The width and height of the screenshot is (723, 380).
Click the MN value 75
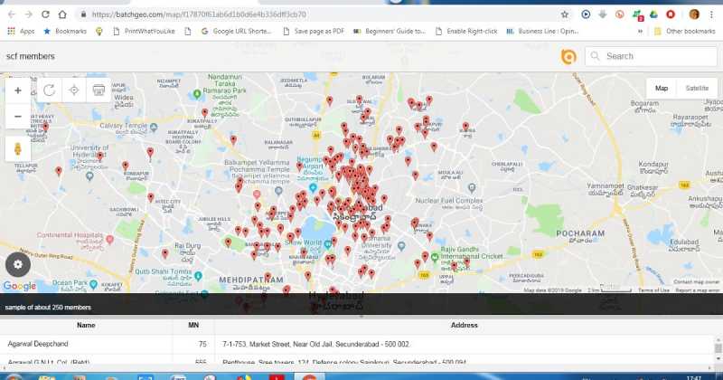tap(202, 344)
